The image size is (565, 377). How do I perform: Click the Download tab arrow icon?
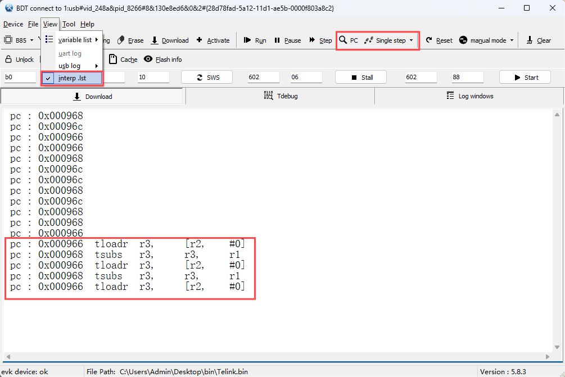pos(77,97)
